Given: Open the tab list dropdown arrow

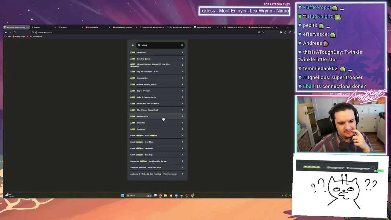Looking at the screenshot, I should 288,27.
